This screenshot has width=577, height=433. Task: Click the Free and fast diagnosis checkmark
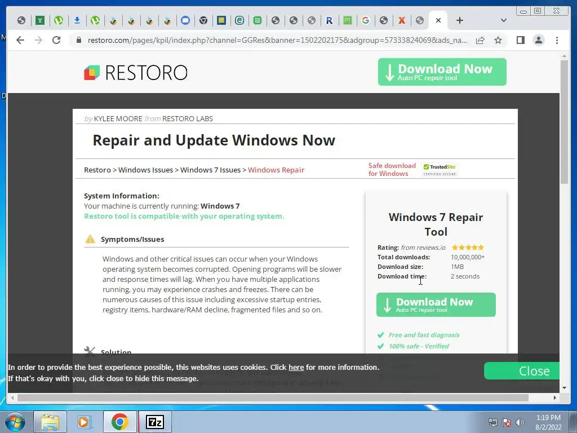pyautogui.click(x=380, y=335)
